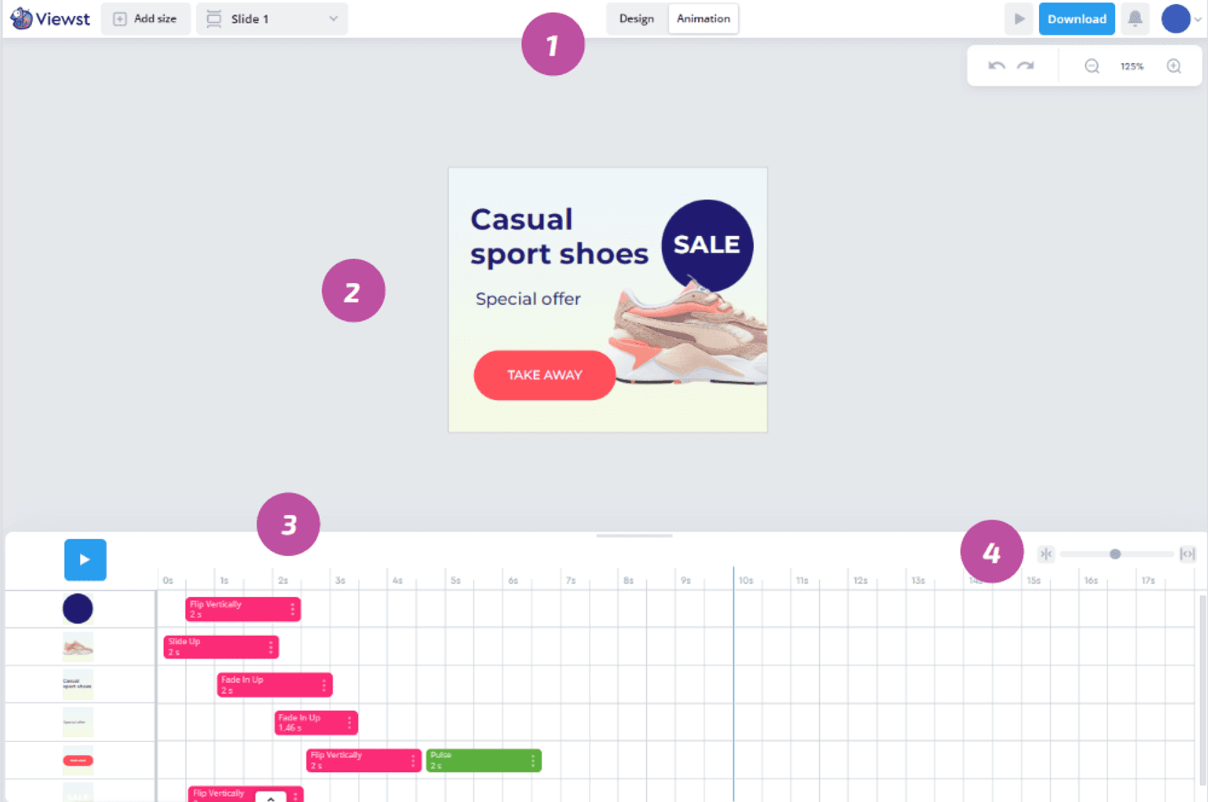
Task: Click the user profile avatar icon
Action: point(1177,18)
